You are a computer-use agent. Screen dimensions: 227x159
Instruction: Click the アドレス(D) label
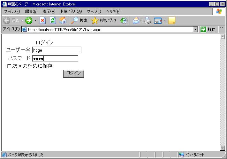pos(11,29)
